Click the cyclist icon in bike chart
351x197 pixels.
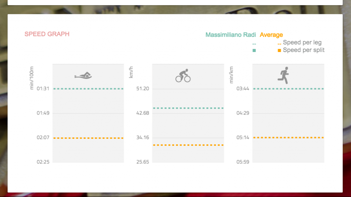tap(183, 76)
